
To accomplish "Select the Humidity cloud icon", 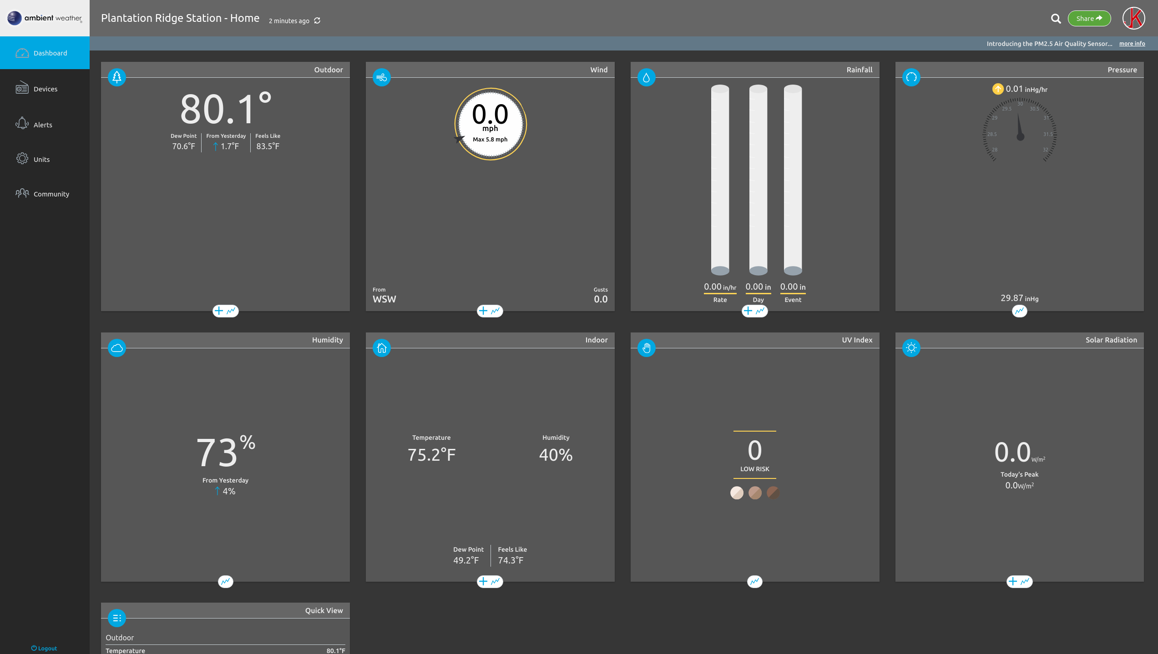I will pyautogui.click(x=117, y=347).
